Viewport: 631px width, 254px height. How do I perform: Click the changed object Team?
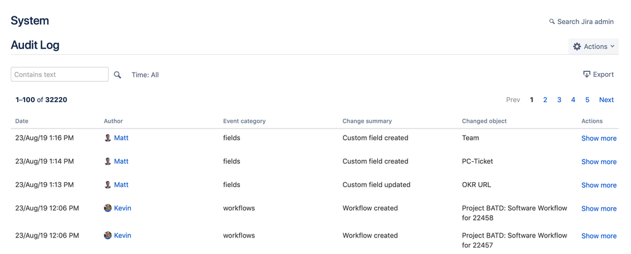pyautogui.click(x=471, y=138)
